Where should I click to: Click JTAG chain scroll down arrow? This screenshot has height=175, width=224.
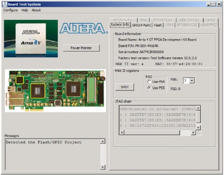[x=198, y=128]
